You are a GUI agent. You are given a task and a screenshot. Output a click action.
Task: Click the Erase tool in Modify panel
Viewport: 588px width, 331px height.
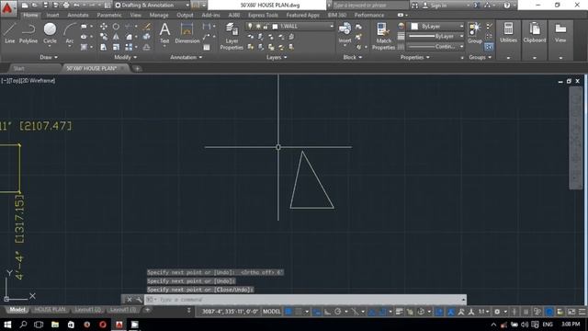tap(147, 27)
